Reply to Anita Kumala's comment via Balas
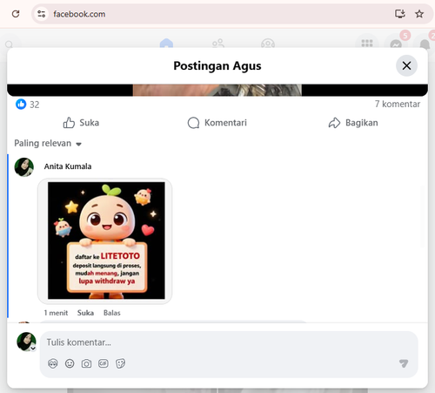Viewport: 435px width, 393px height. click(112, 313)
